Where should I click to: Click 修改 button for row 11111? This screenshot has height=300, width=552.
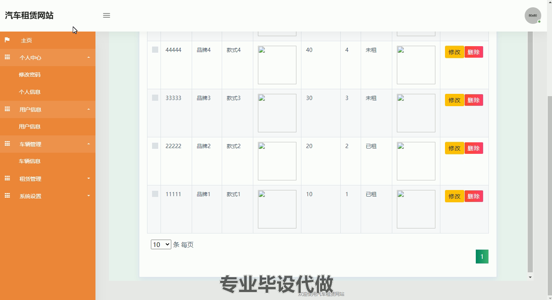point(455,196)
